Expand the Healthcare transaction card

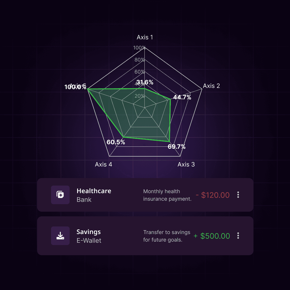pyautogui.click(x=145, y=195)
